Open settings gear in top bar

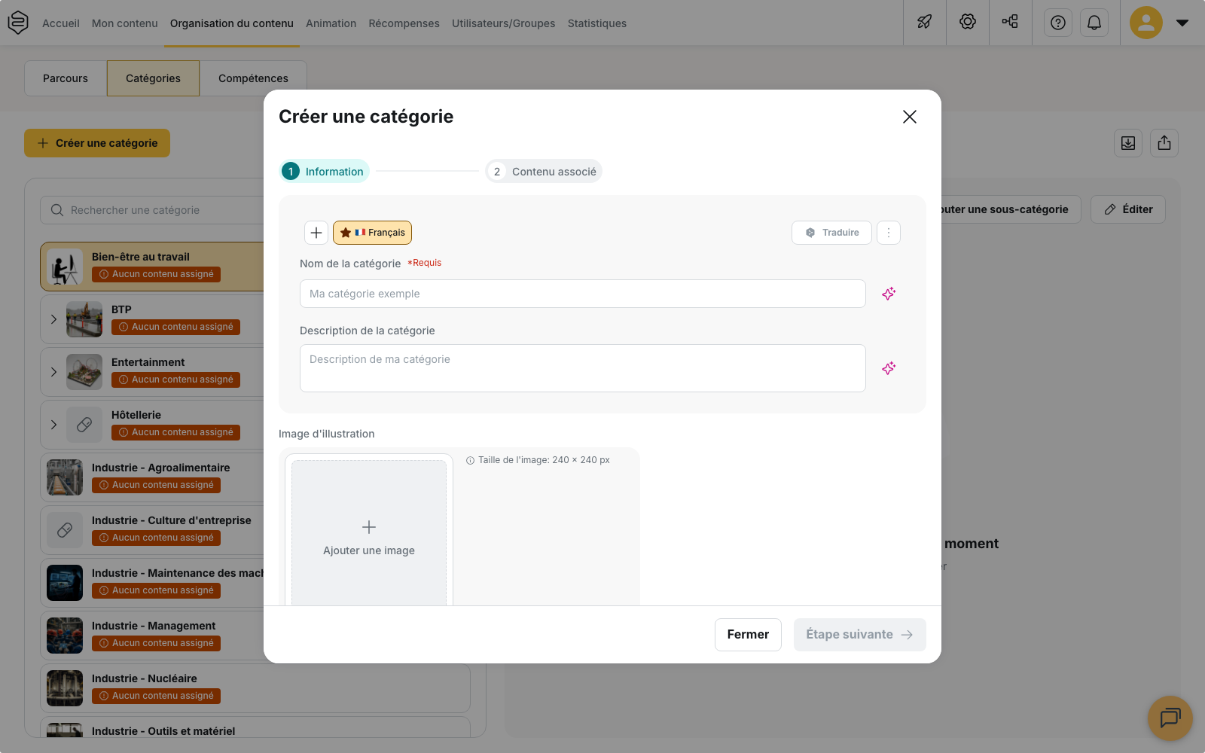pos(968,23)
